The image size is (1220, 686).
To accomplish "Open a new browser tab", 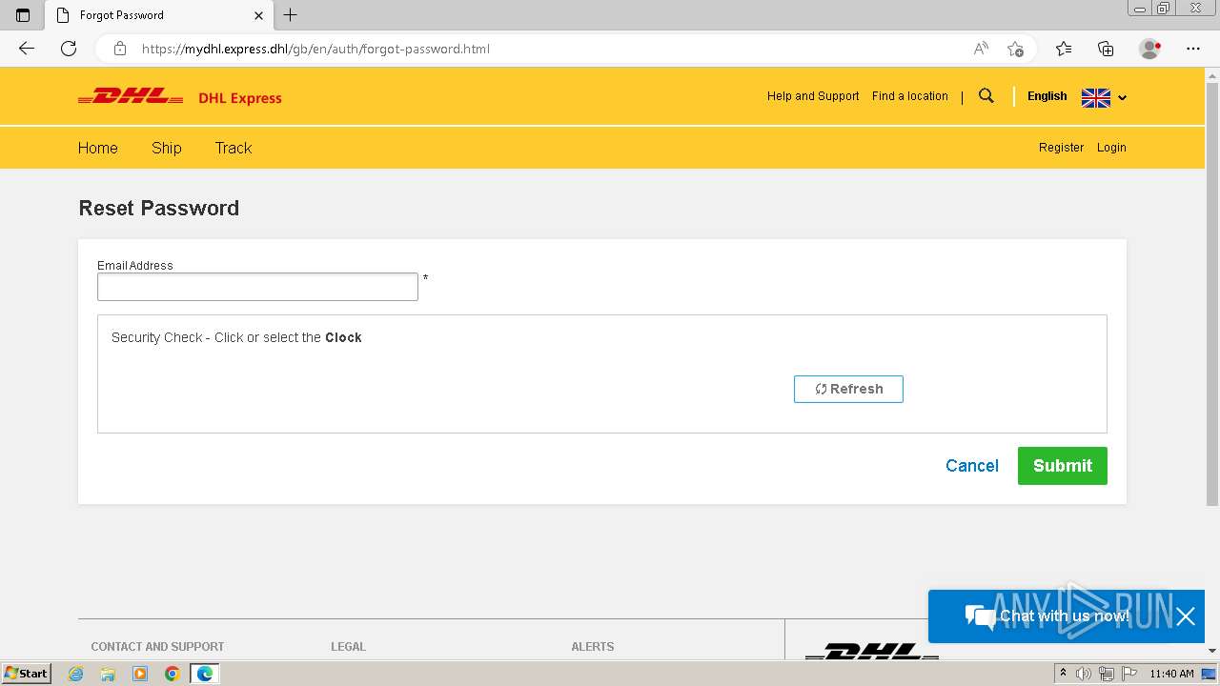I will [291, 15].
